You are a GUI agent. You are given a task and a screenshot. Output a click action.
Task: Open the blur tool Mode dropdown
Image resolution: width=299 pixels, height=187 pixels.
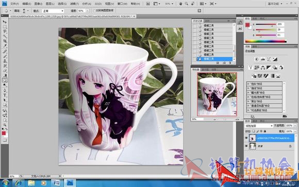point(53,11)
